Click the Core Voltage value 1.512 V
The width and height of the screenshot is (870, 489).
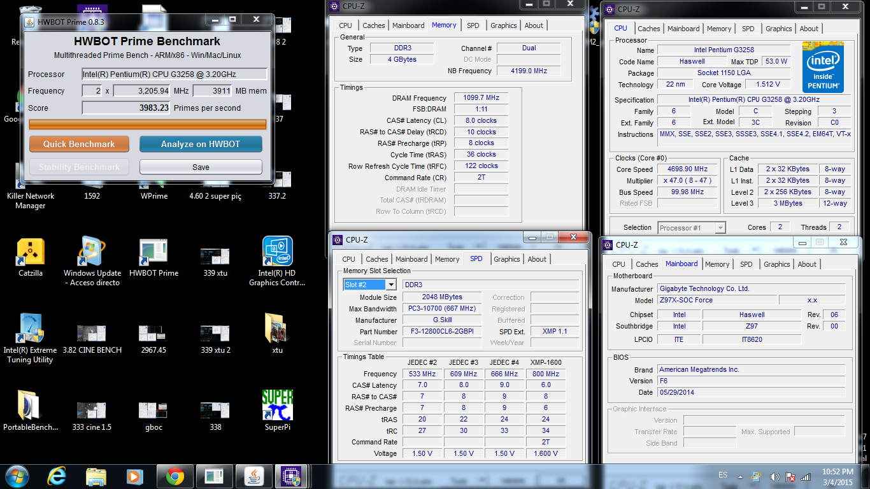[767, 85]
